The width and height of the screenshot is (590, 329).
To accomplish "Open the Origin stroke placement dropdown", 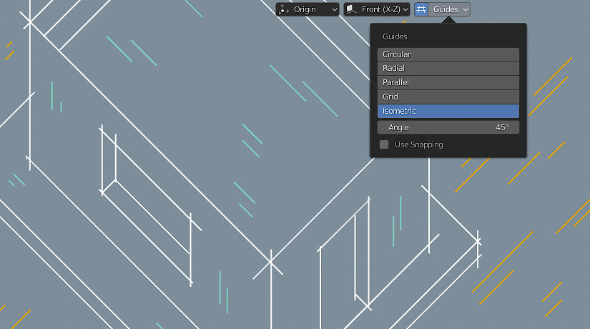I will coord(308,9).
